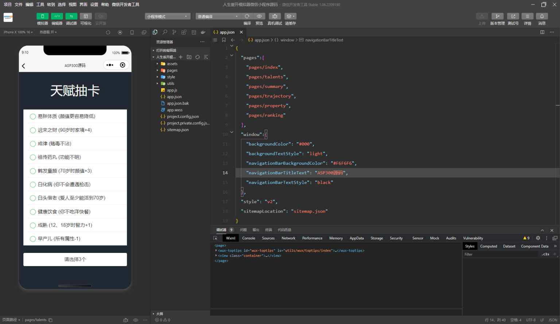560x324 pixels.
Task: Open the Clear Cache layers icon
Action: 290,16
